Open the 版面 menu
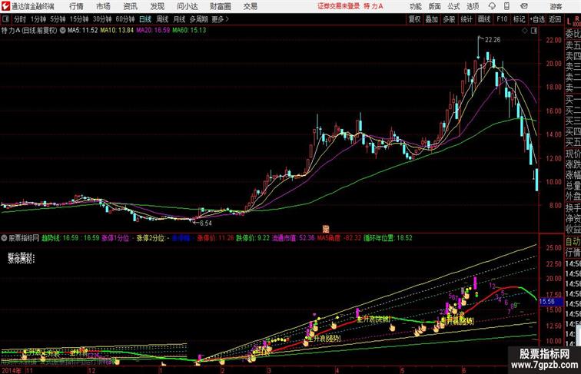Screen dimensions: 581x374 (434, 6)
